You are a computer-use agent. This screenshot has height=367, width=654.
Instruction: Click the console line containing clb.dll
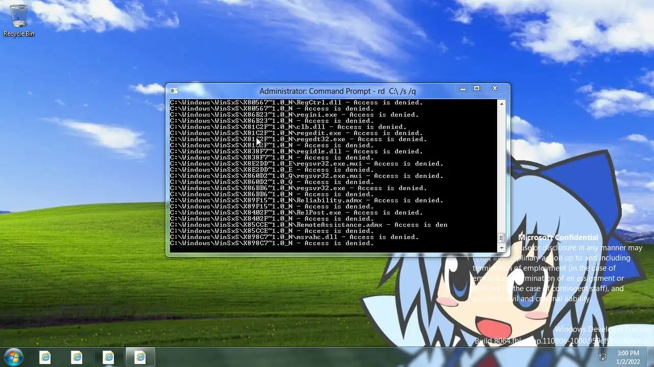click(x=288, y=127)
